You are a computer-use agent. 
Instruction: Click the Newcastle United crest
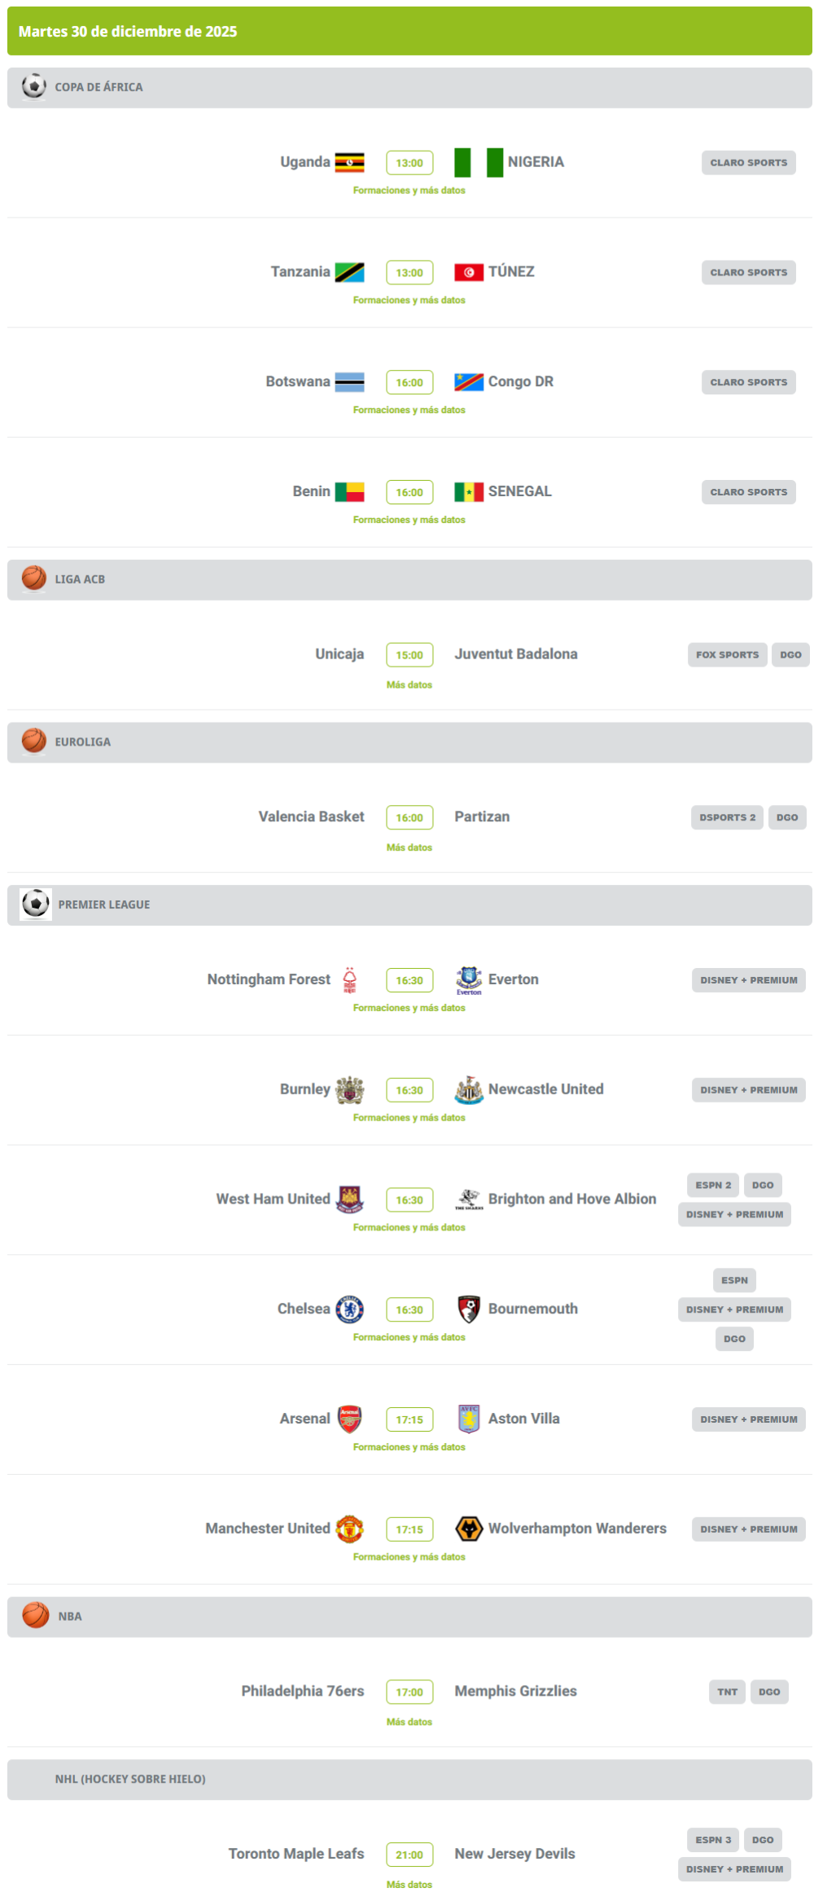click(469, 1090)
